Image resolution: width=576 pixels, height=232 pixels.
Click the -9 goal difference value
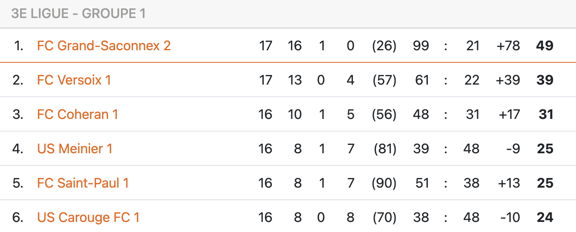click(x=513, y=149)
